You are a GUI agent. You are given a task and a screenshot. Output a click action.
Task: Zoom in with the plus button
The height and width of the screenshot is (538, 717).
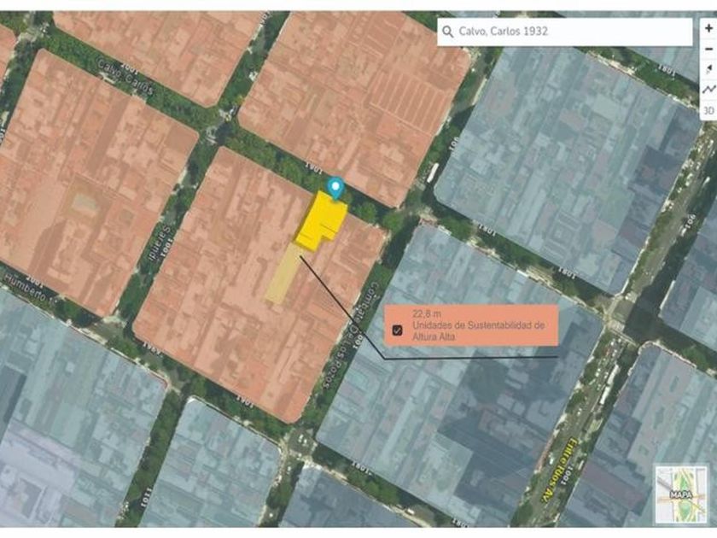pyautogui.click(x=708, y=28)
